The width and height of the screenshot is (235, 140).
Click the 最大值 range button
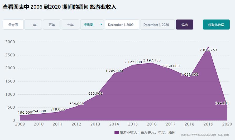pyautogui.click(x=13, y=25)
